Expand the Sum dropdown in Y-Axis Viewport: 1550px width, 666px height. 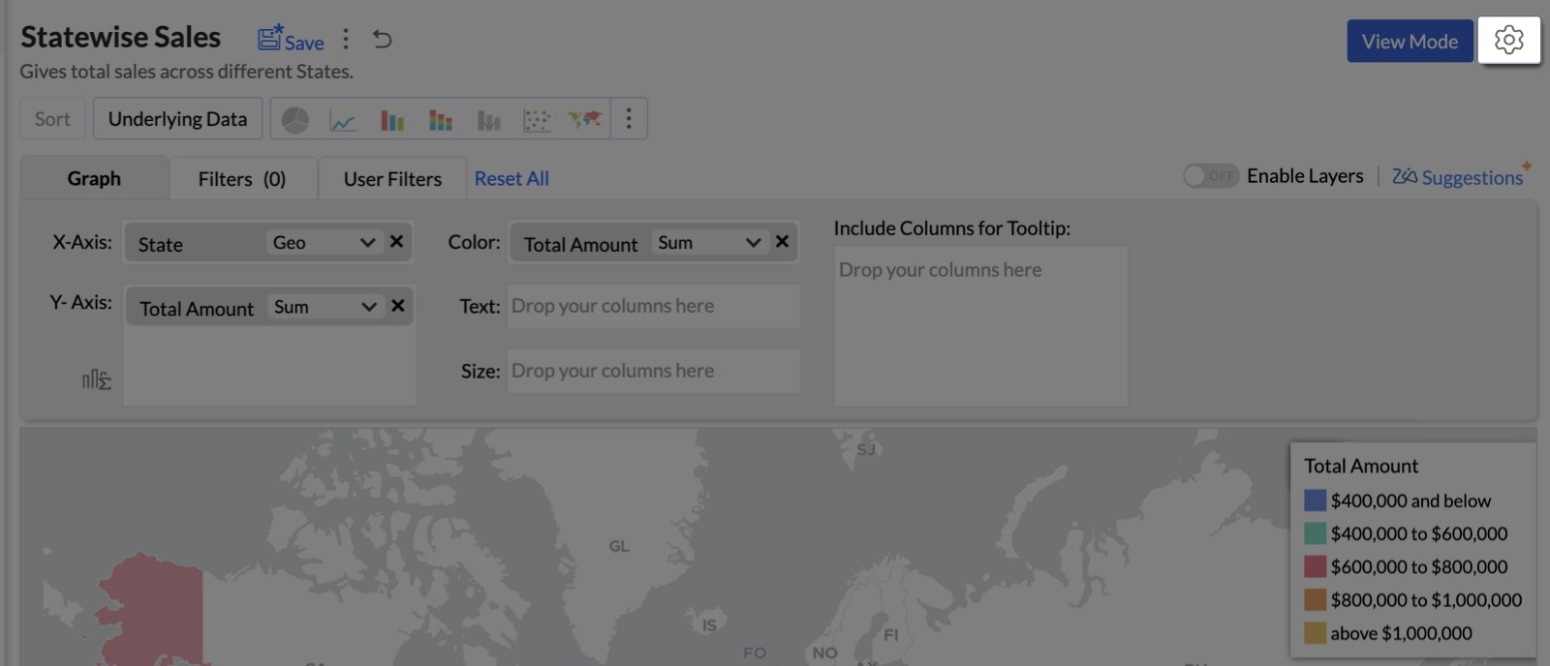[325, 307]
